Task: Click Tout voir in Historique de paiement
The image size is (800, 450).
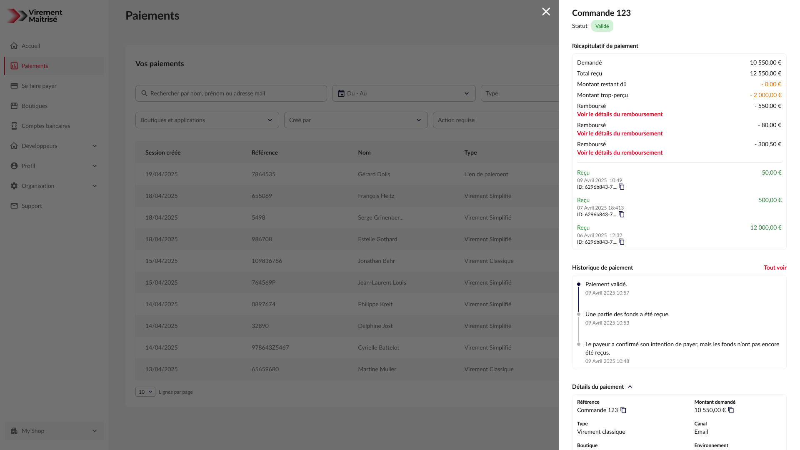Action: point(775,267)
